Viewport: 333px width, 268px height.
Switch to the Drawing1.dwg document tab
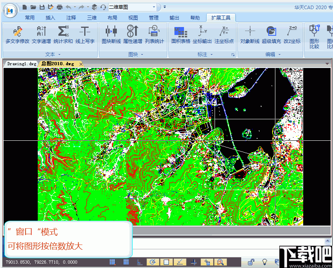point(22,64)
